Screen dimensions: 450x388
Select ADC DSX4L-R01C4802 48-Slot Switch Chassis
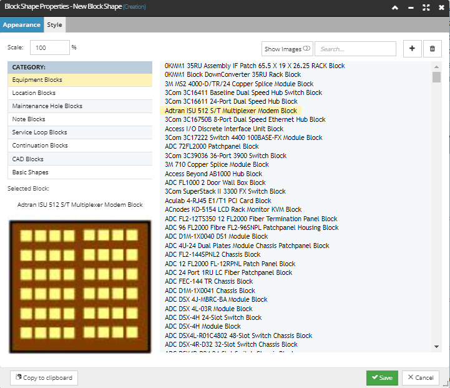(x=238, y=336)
